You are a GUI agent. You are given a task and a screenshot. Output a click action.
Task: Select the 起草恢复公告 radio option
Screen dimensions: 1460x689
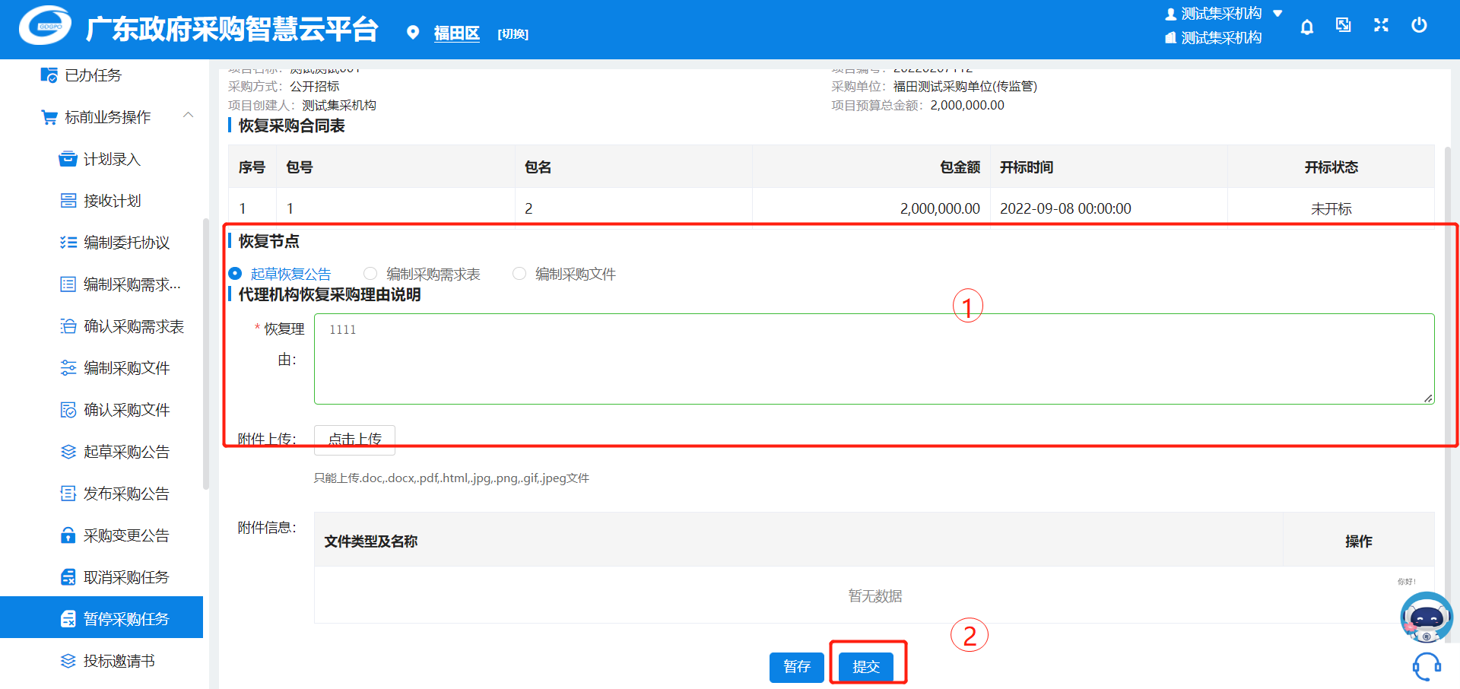[236, 274]
